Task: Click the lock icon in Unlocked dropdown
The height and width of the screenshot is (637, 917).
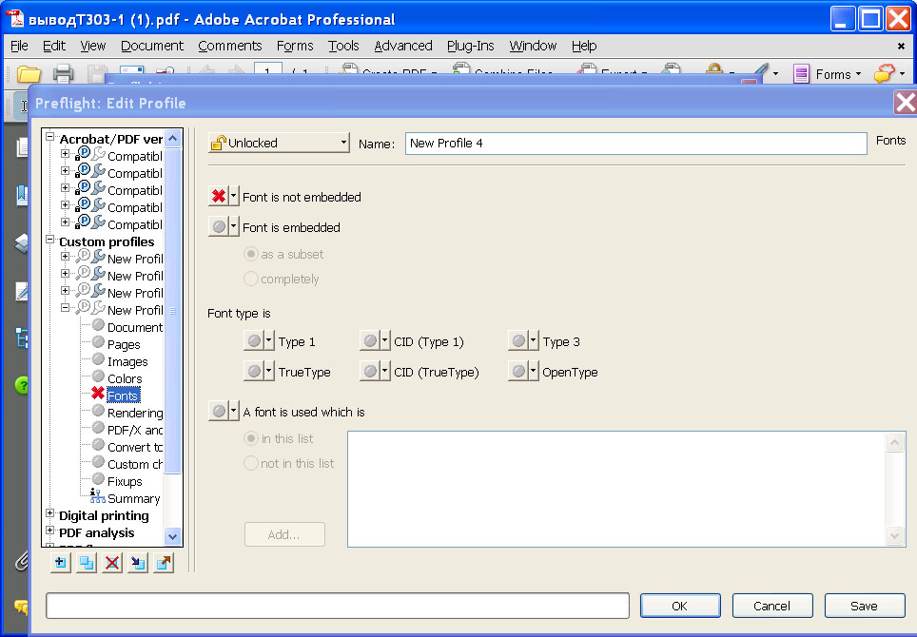Action: pyautogui.click(x=218, y=143)
